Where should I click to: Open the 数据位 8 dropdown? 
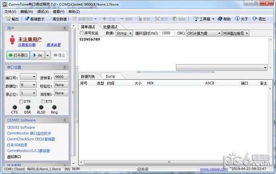(x=28, y=85)
